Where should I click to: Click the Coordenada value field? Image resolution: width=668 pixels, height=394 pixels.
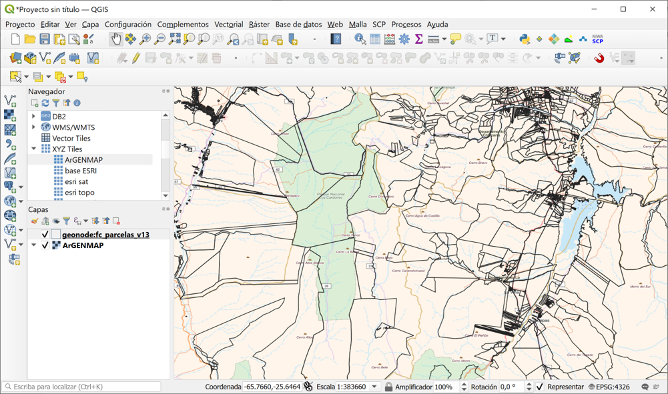tap(272, 387)
